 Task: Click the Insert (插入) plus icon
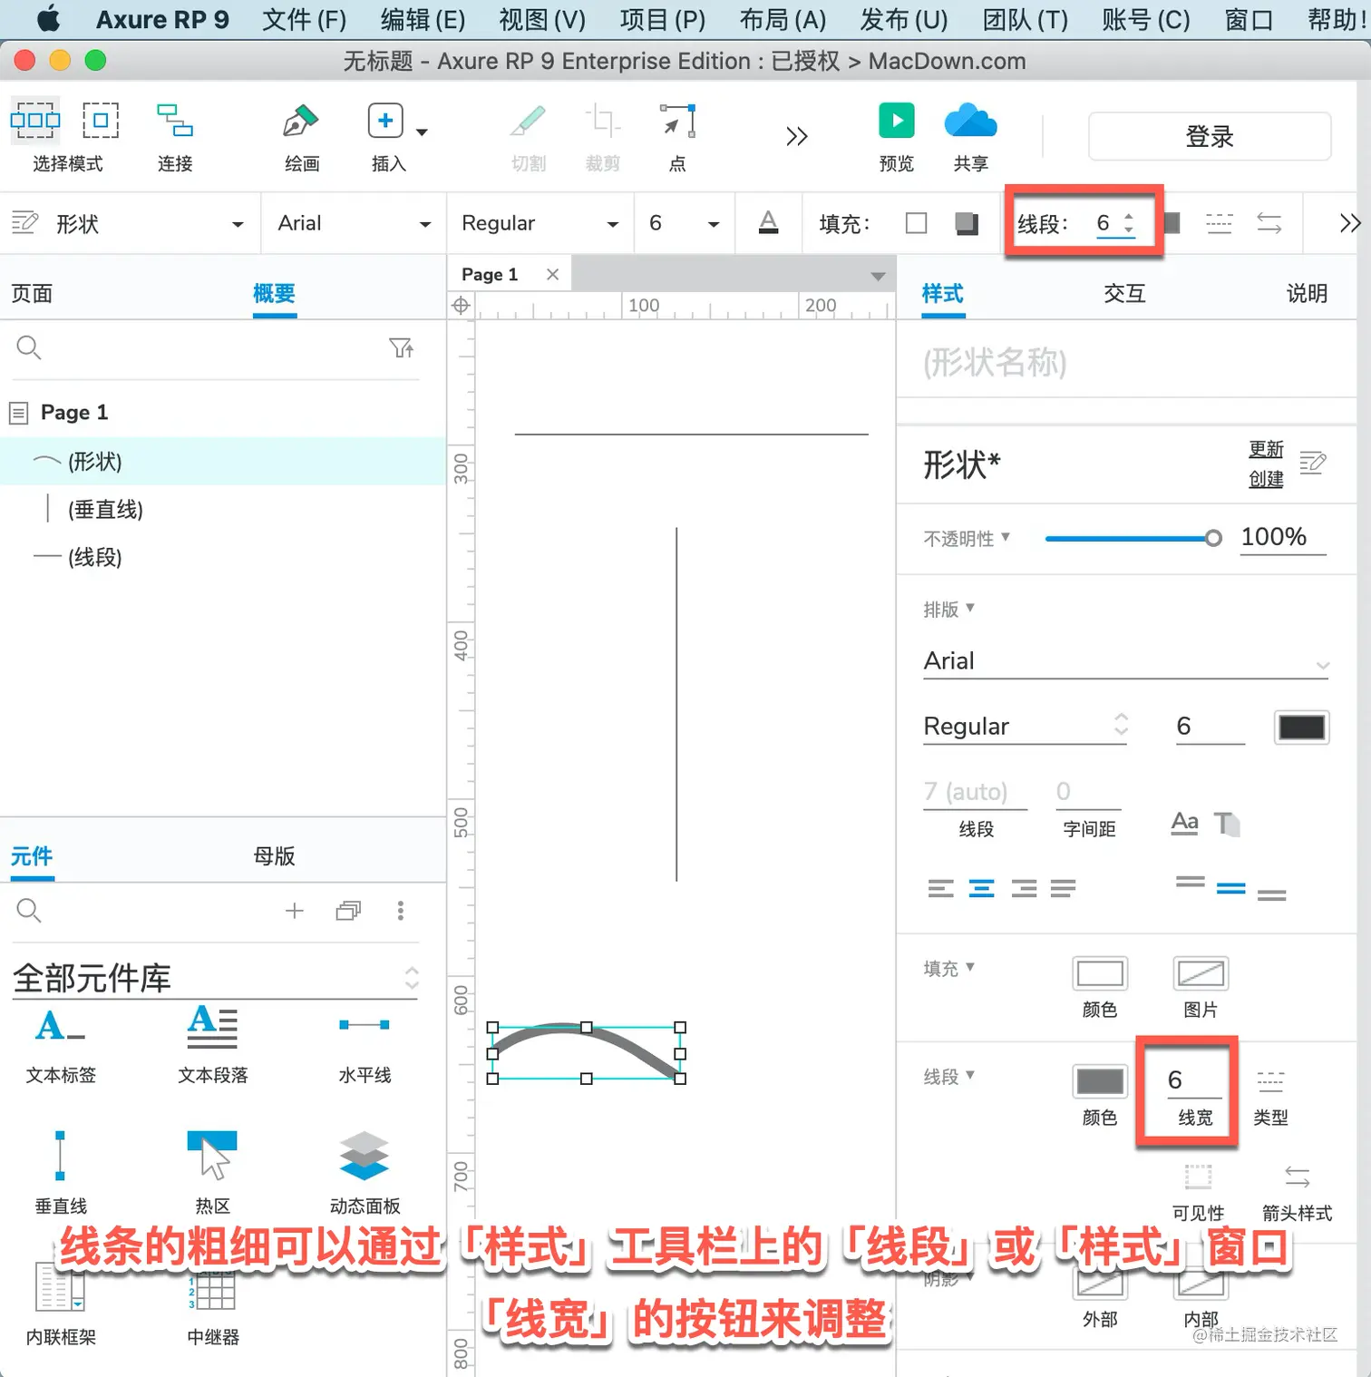(385, 120)
